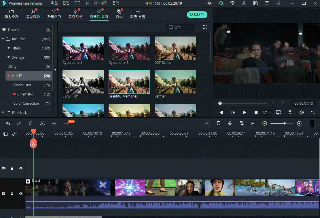The height and width of the screenshot is (218, 320).
Task: Switch to the 트랜지션 tab
Action: pos(75,14)
